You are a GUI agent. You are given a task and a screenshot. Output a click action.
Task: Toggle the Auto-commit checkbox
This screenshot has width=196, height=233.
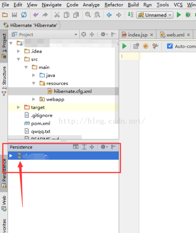tap(170, 46)
